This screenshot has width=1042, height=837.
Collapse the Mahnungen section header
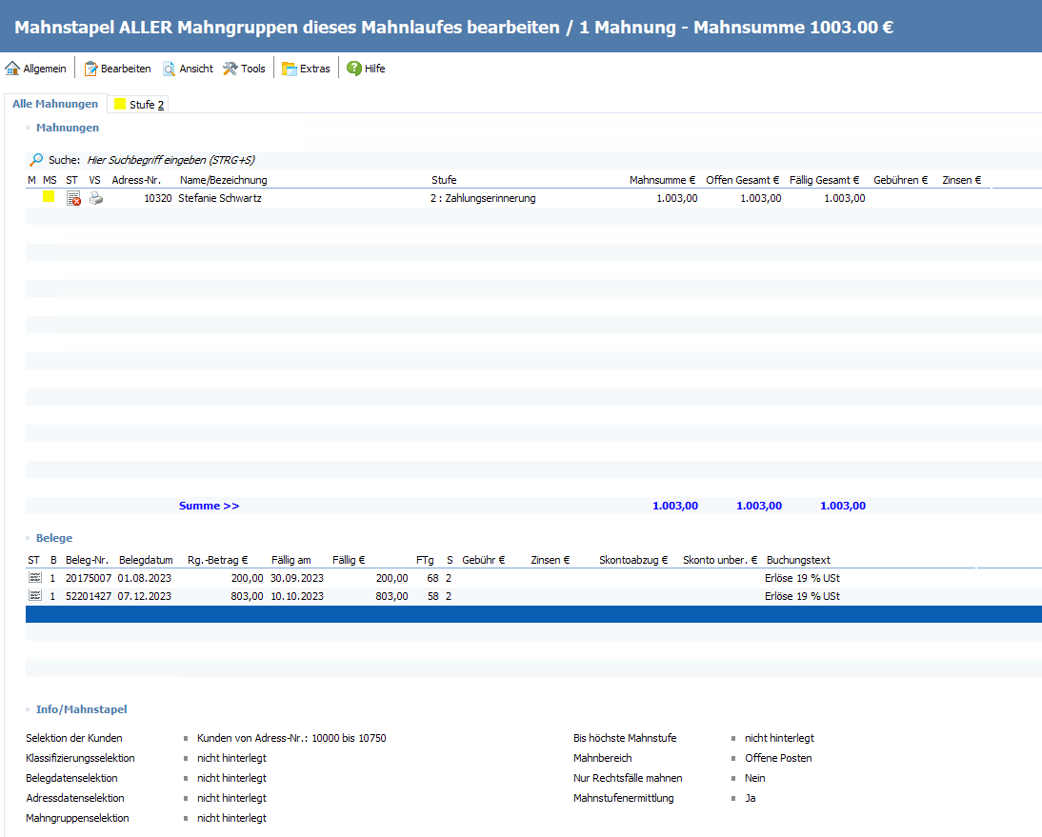tap(67, 127)
